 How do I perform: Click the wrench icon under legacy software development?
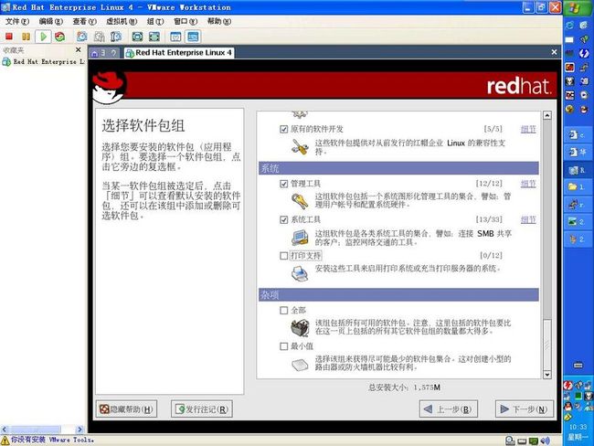point(300,147)
